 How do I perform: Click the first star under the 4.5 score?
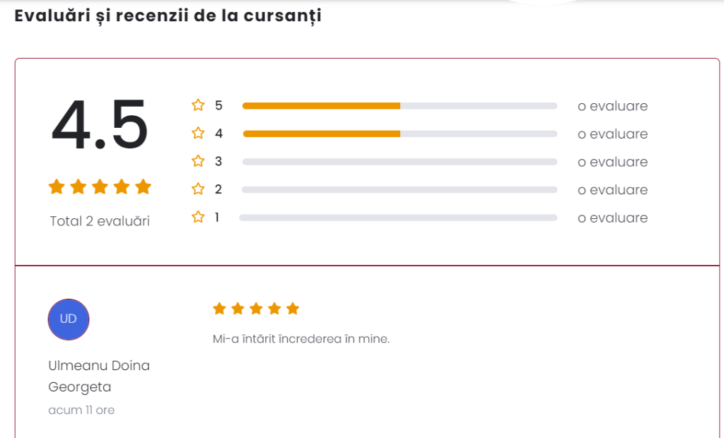coord(57,187)
